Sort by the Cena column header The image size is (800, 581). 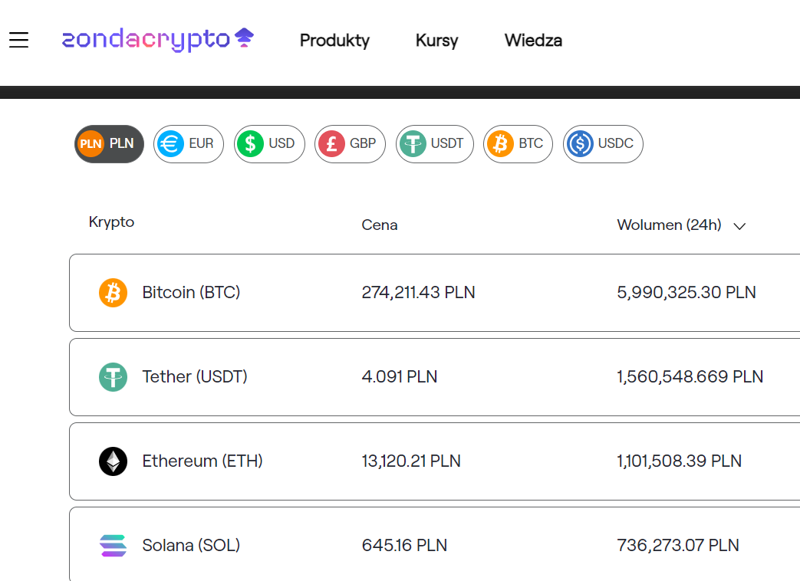point(380,225)
